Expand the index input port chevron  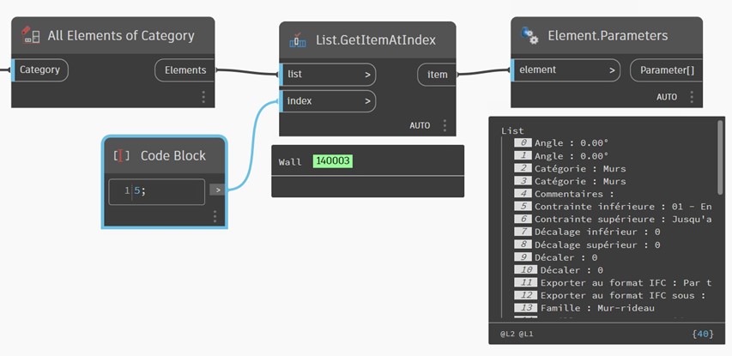367,101
